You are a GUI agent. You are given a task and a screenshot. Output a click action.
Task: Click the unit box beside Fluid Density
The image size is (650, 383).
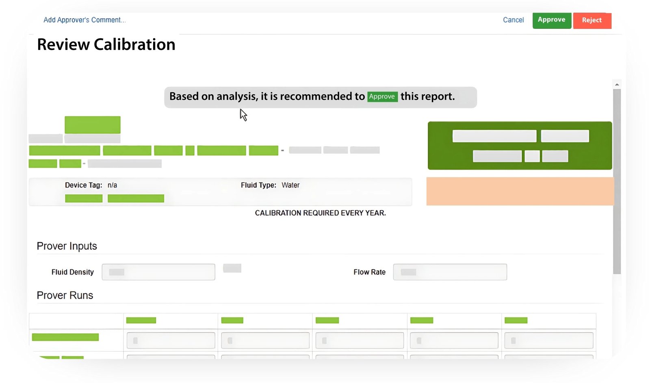pos(232,268)
